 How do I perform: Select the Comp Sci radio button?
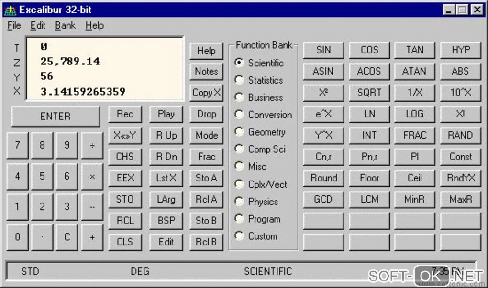click(260, 149)
